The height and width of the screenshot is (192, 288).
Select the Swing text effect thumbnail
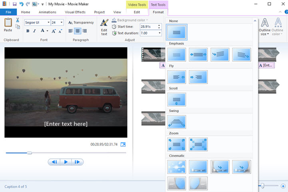176,122
